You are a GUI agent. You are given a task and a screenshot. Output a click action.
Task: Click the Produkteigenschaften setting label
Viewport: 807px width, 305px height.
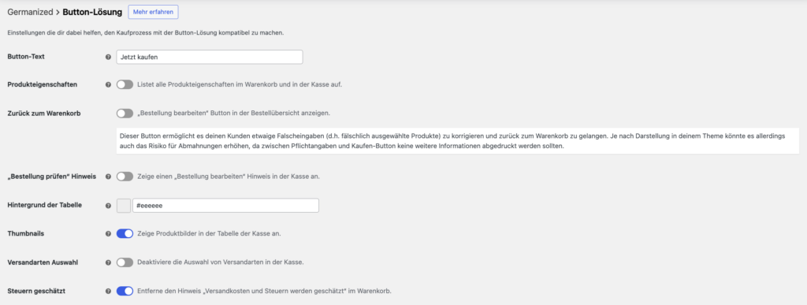click(43, 84)
